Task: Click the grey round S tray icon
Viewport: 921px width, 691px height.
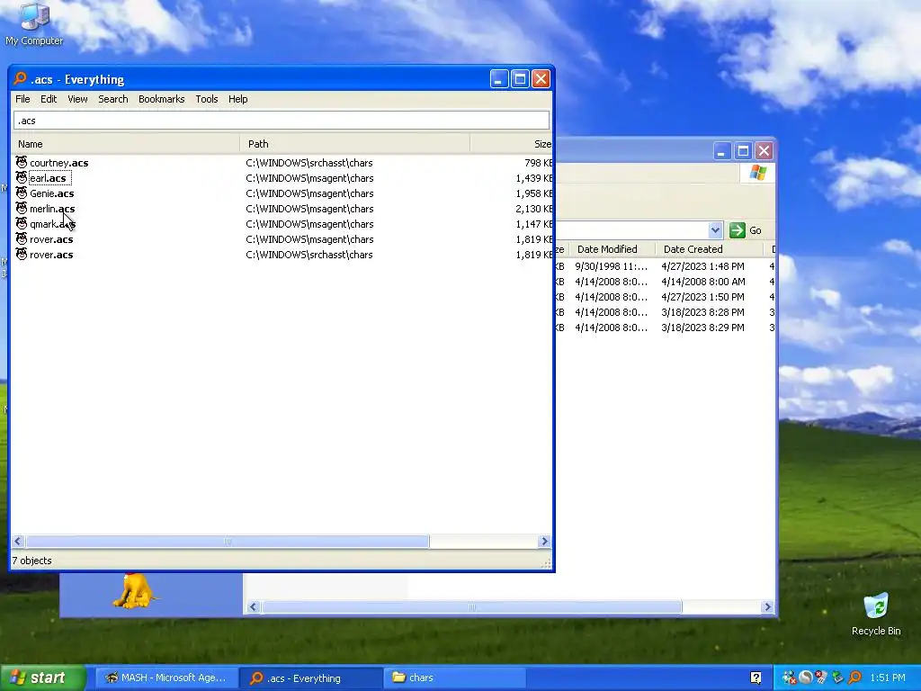Action: (x=805, y=678)
